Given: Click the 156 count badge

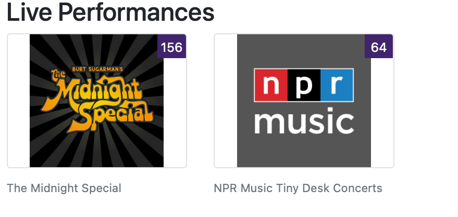Looking at the screenshot, I should pyautogui.click(x=171, y=48).
